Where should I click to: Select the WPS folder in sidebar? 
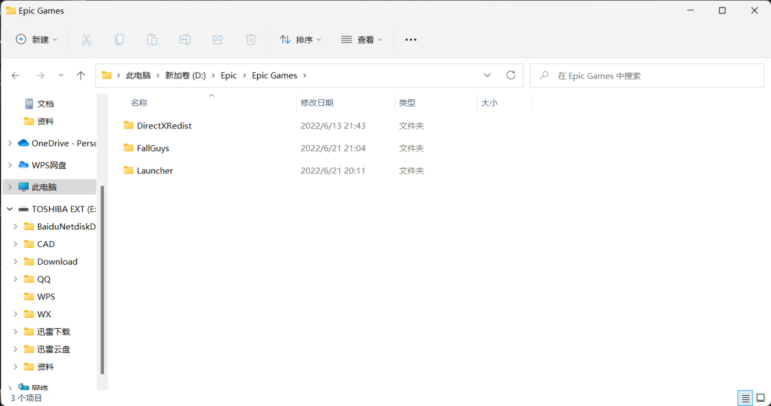[46, 296]
